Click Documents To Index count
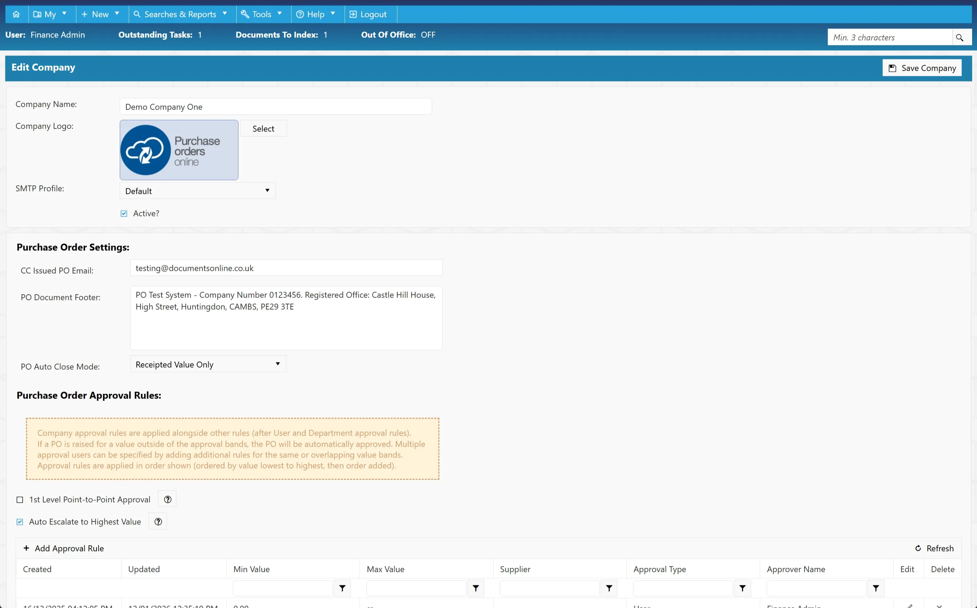Screen dimensions: 977x608 (x=325, y=35)
